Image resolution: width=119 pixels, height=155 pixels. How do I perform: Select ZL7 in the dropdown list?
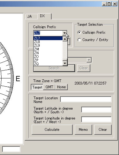coord(48,38)
